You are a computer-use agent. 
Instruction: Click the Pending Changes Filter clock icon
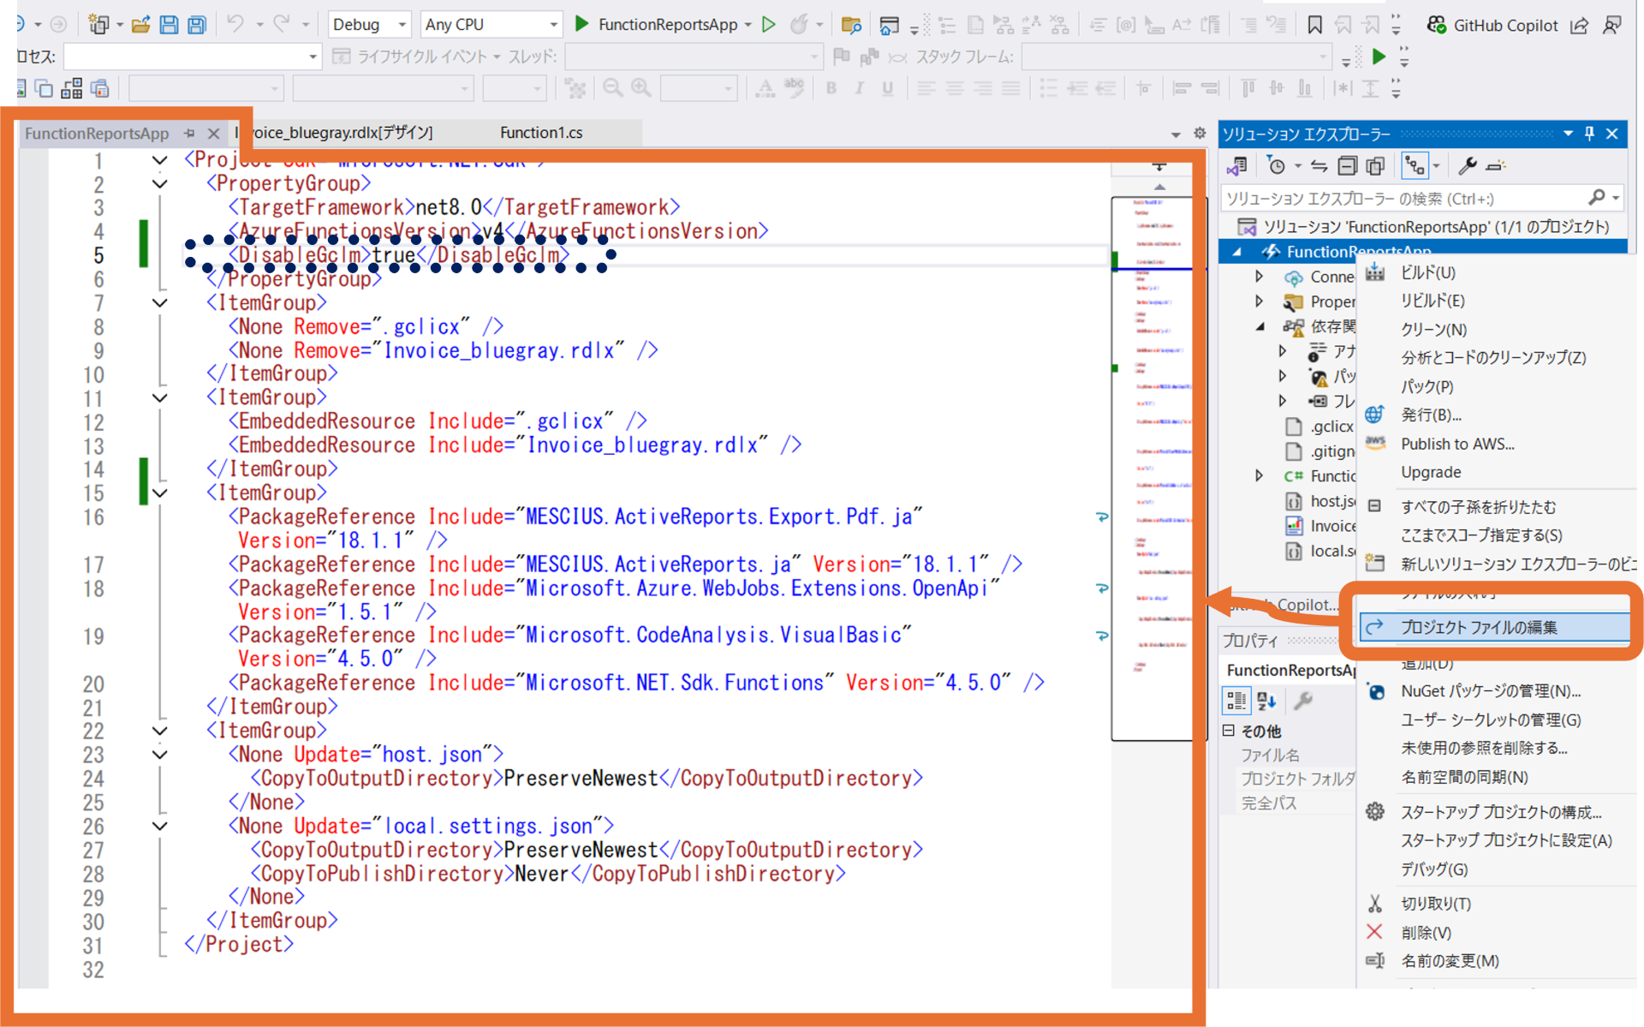coord(1276,165)
